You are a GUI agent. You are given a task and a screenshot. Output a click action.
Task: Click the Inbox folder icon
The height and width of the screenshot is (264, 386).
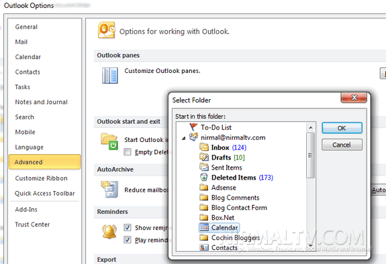click(x=204, y=147)
